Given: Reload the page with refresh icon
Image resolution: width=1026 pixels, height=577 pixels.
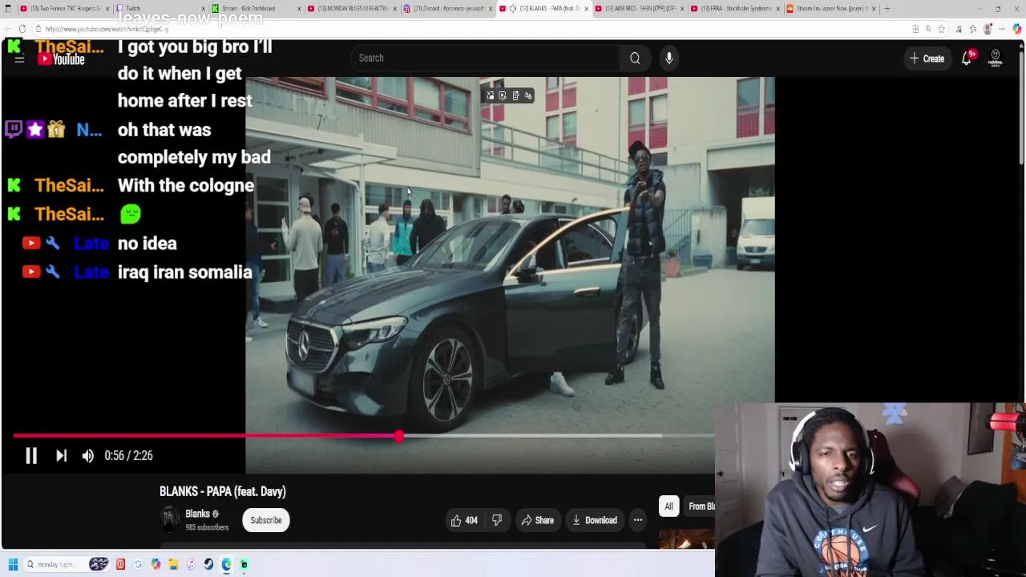Looking at the screenshot, I should tap(22, 29).
